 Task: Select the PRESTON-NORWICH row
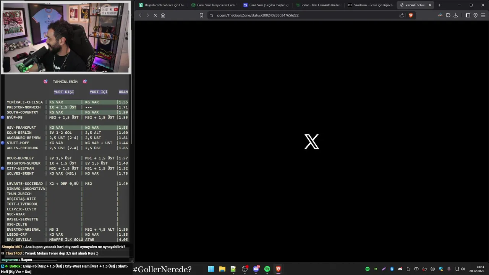(67, 107)
